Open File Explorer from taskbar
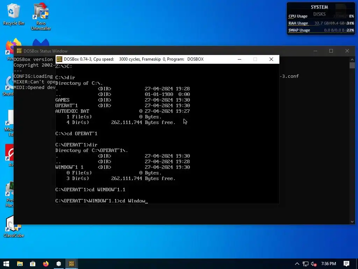Viewport: 358px width, 269px height. (20, 264)
